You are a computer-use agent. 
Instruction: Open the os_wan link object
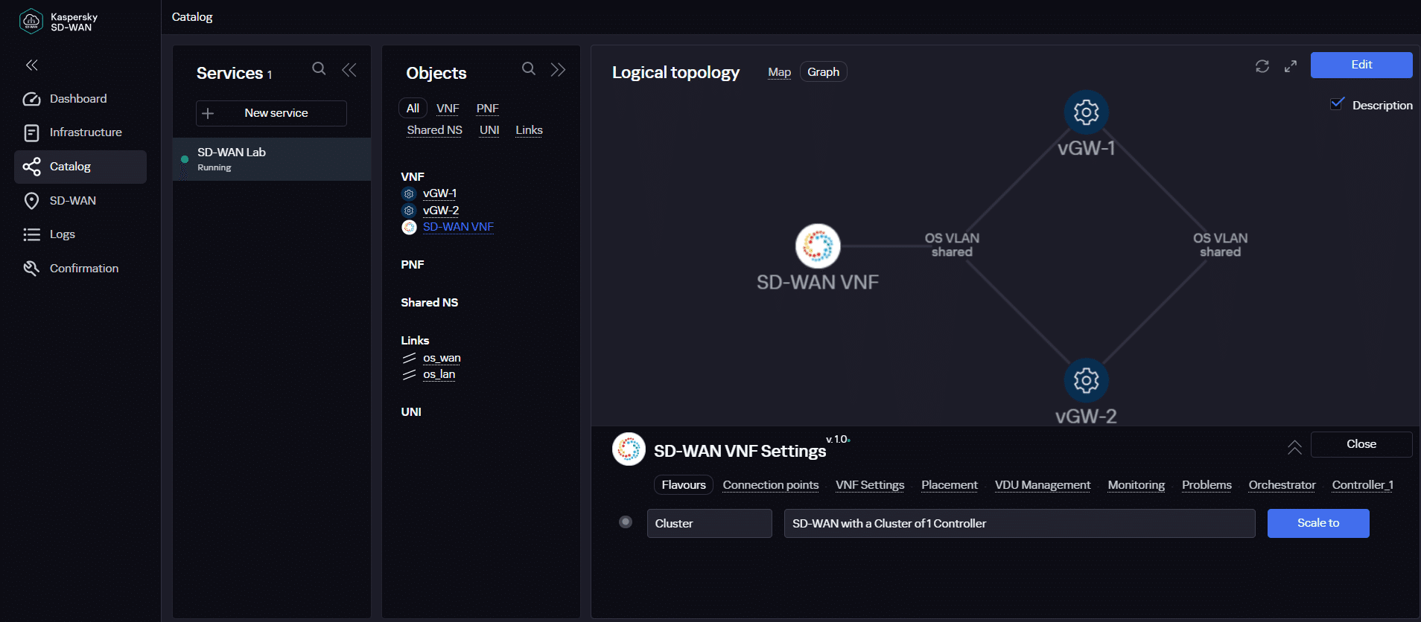pyautogui.click(x=442, y=358)
